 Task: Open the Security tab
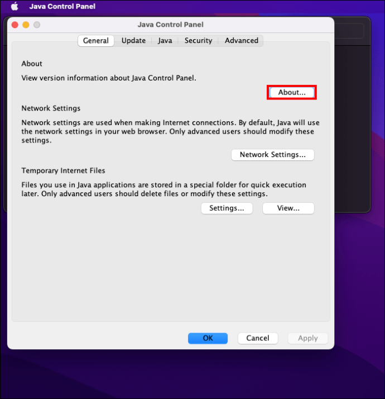(198, 41)
